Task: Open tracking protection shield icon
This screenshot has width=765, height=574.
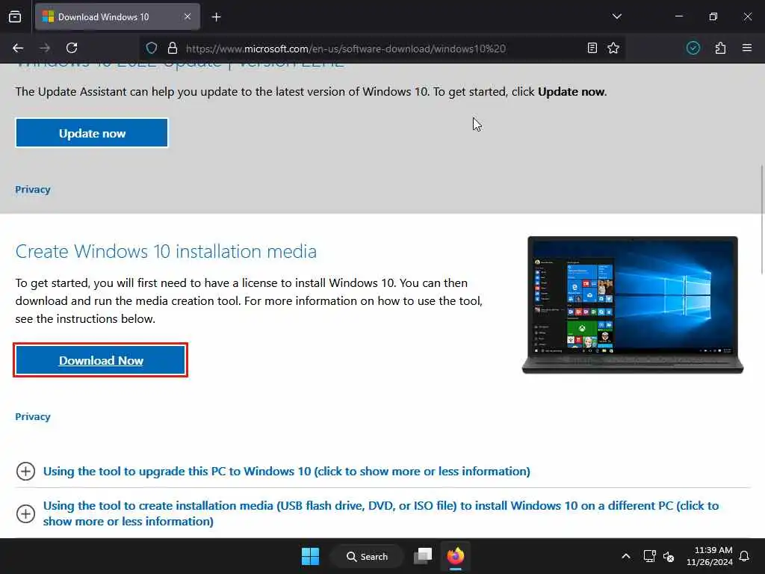Action: (x=152, y=48)
